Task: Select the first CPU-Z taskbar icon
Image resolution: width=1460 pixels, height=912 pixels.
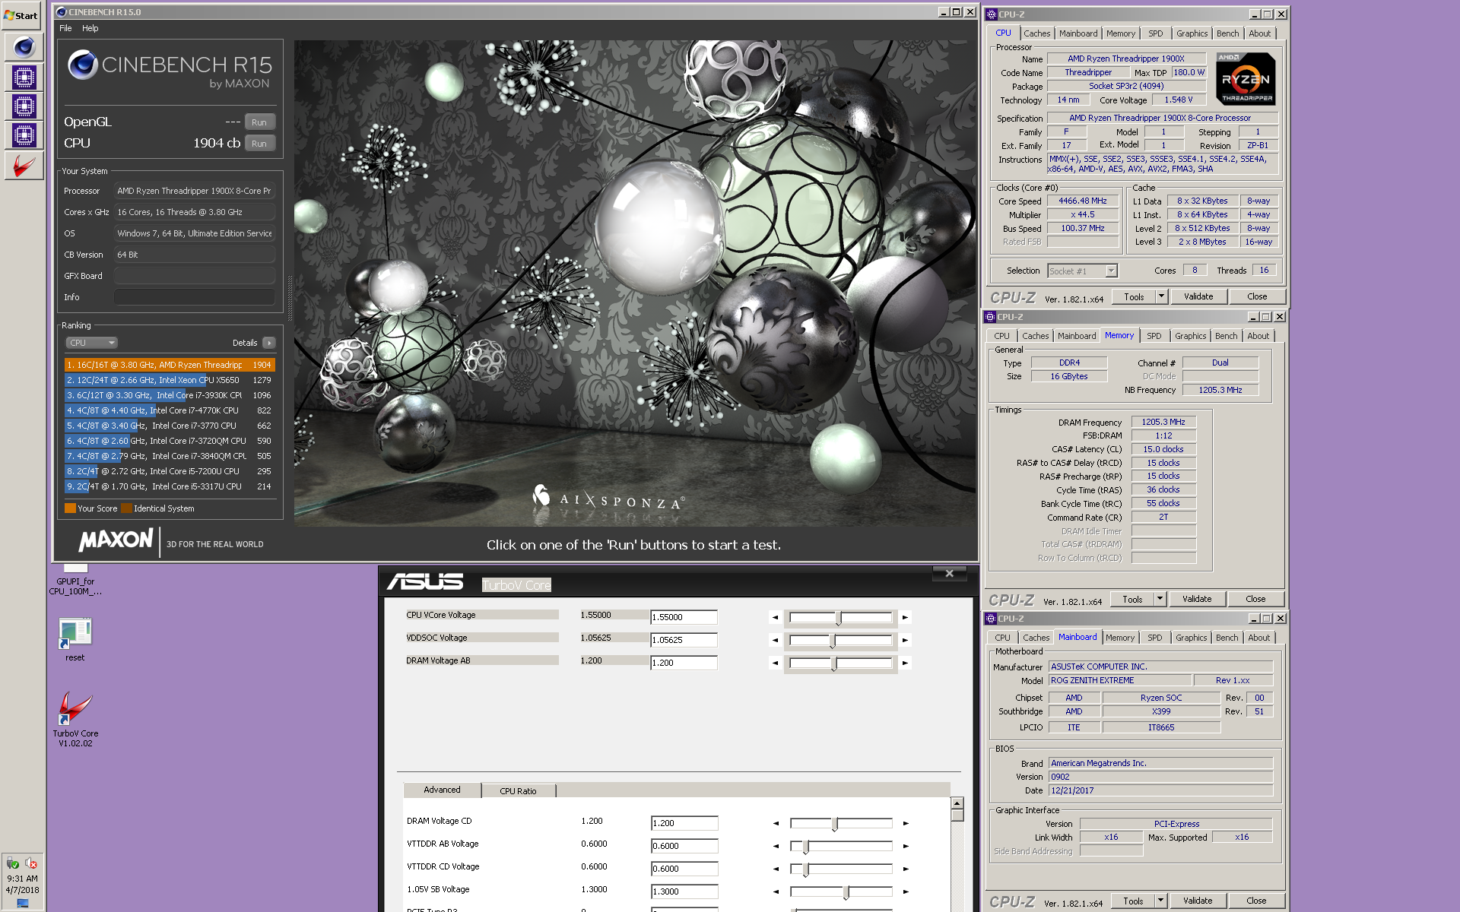Action: click(24, 77)
